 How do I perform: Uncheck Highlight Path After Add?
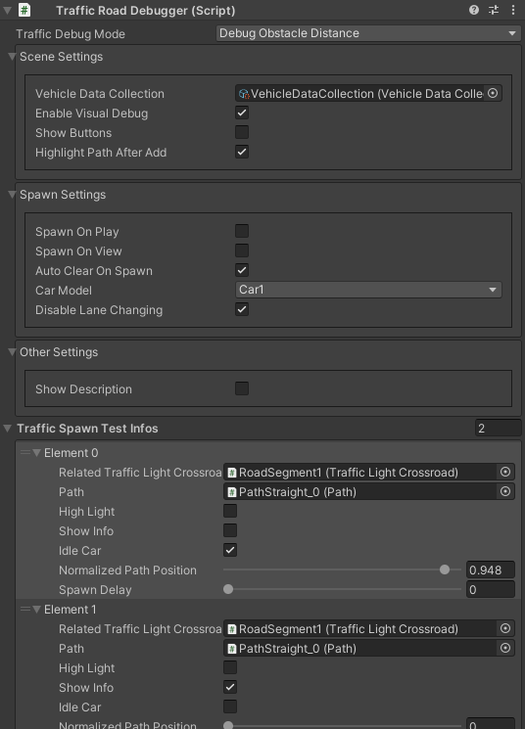pos(242,152)
